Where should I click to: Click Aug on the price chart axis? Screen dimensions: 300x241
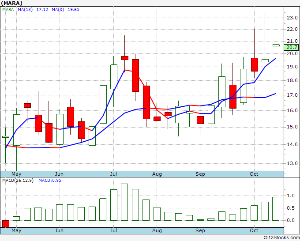[x=157, y=174]
